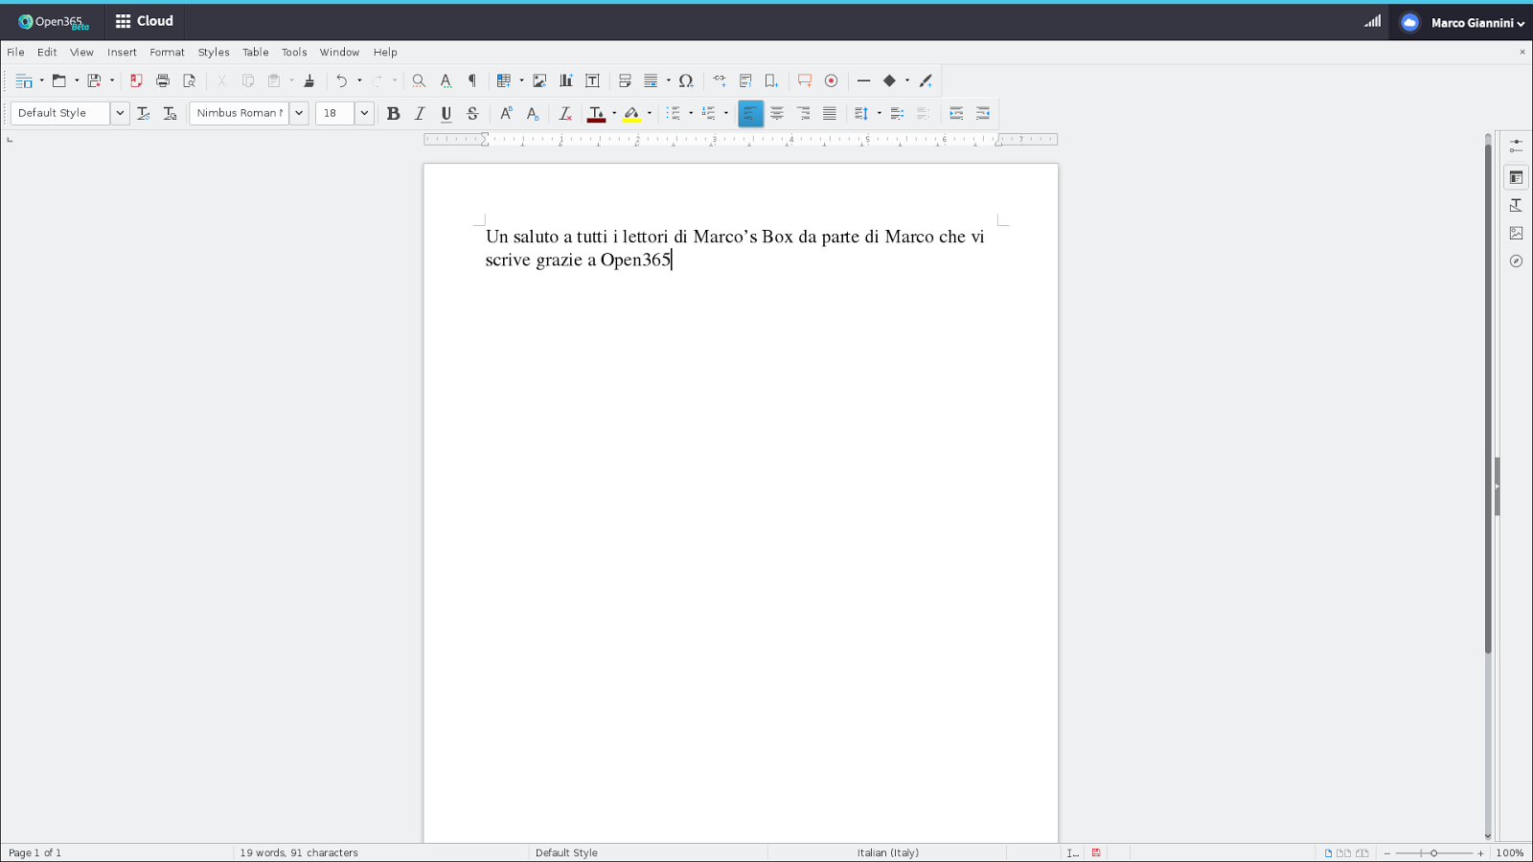Toggle track changes recording
This screenshot has width=1533, height=862.
[x=832, y=81]
